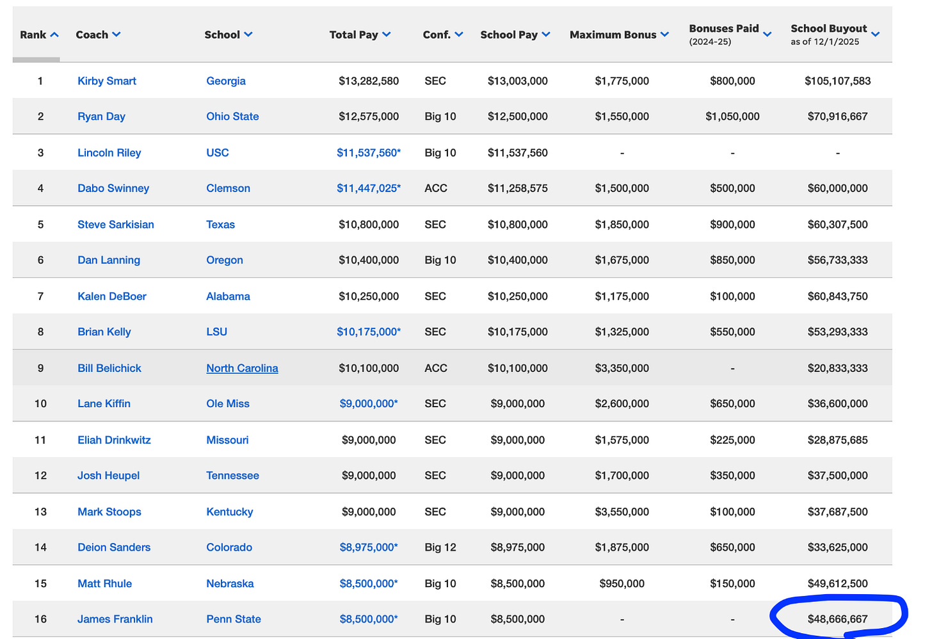Image resolution: width=932 pixels, height=639 pixels.
Task: Click Brian Kelly's $10,175,000* total pay
Action: (x=369, y=332)
